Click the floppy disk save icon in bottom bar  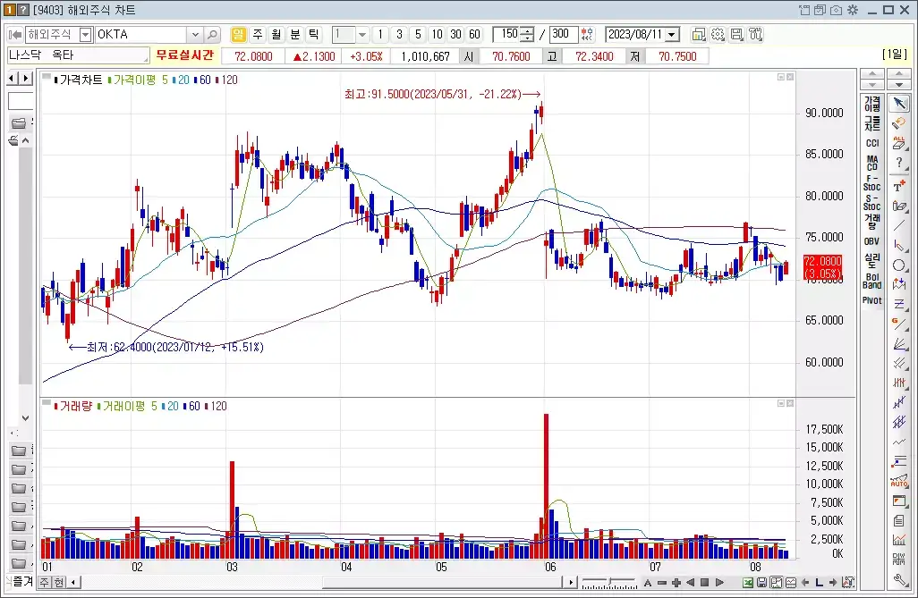pos(762,582)
